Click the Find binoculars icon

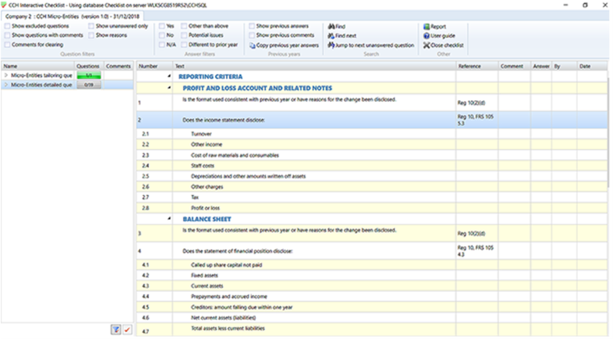(x=331, y=26)
